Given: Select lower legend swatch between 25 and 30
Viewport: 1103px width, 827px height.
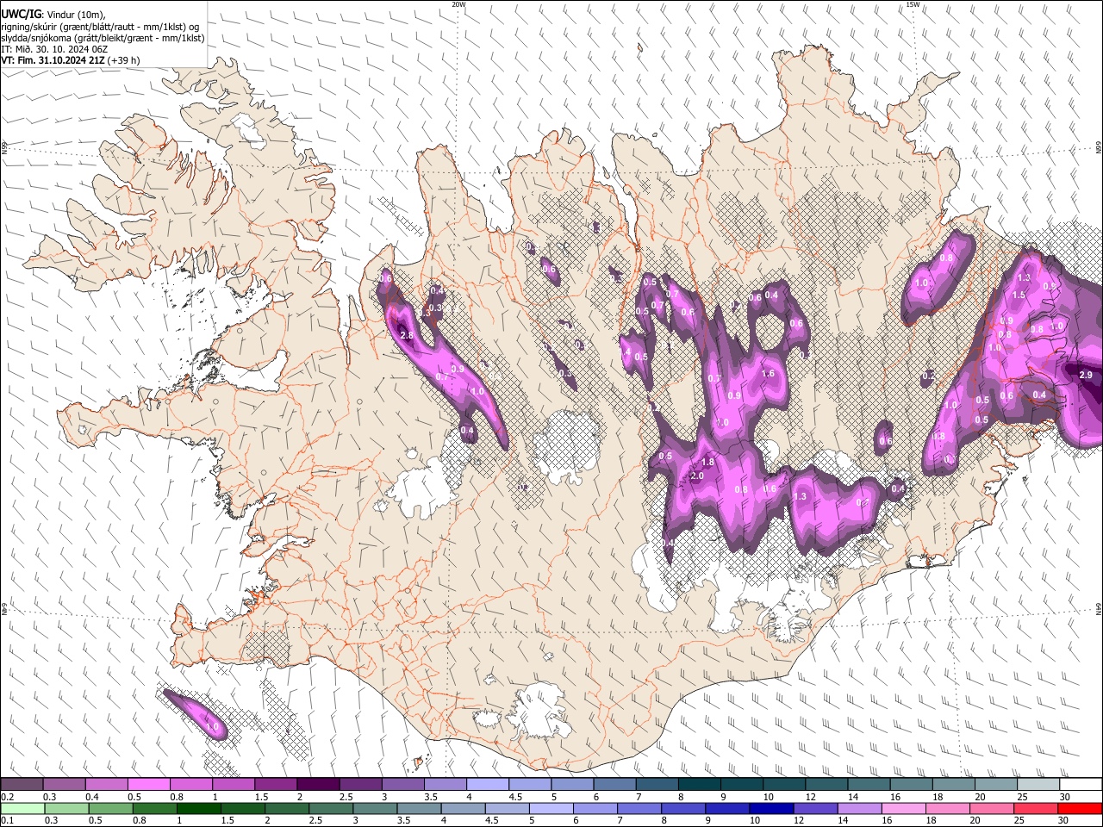Looking at the screenshot, I should 1036,808.
